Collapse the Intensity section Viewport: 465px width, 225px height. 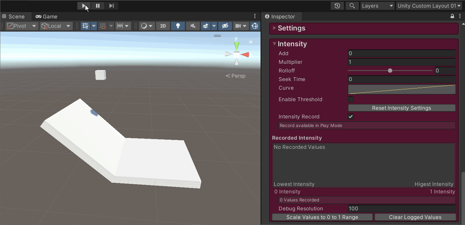tap(274, 44)
